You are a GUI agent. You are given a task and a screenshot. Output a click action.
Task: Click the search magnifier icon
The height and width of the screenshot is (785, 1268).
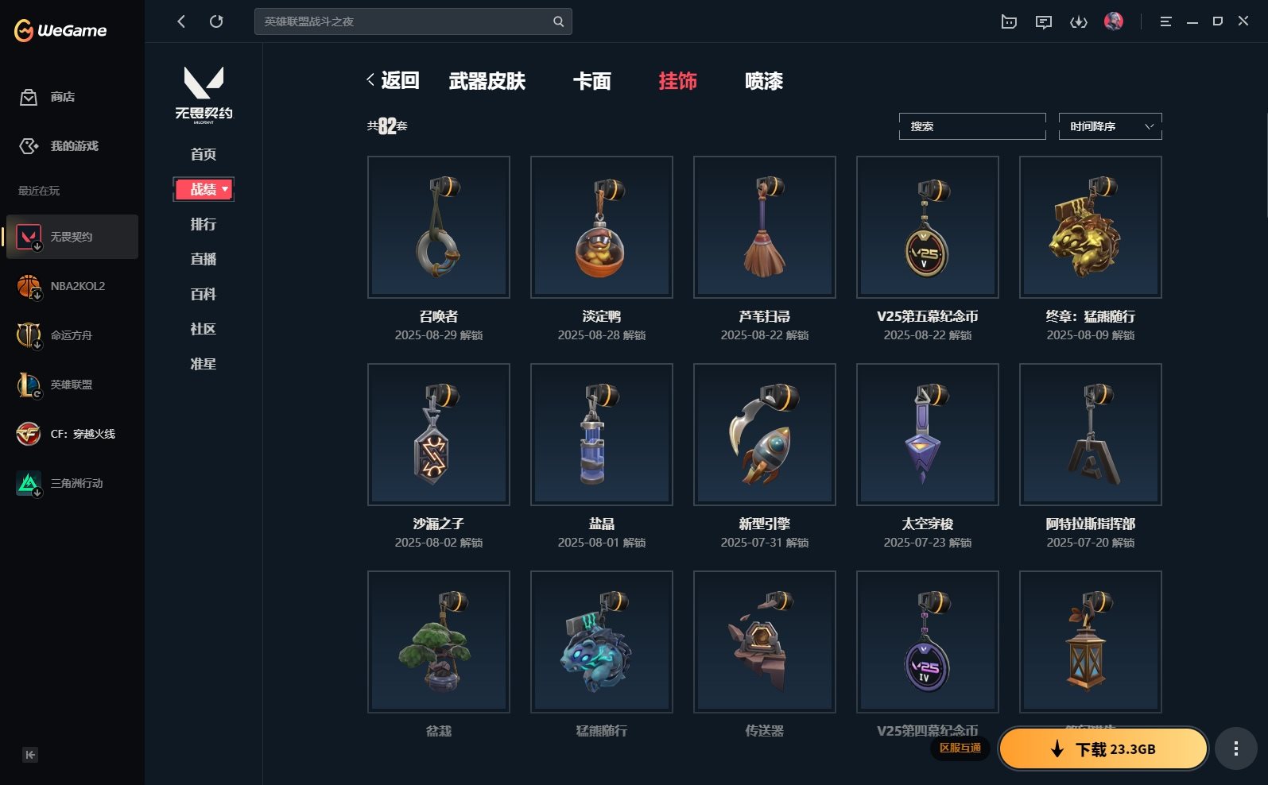pos(558,21)
